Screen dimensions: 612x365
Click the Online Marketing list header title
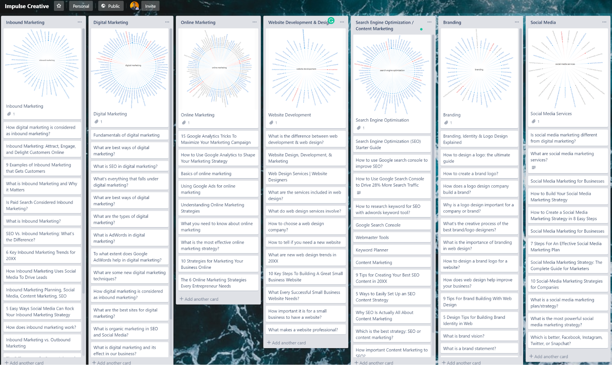coord(198,22)
